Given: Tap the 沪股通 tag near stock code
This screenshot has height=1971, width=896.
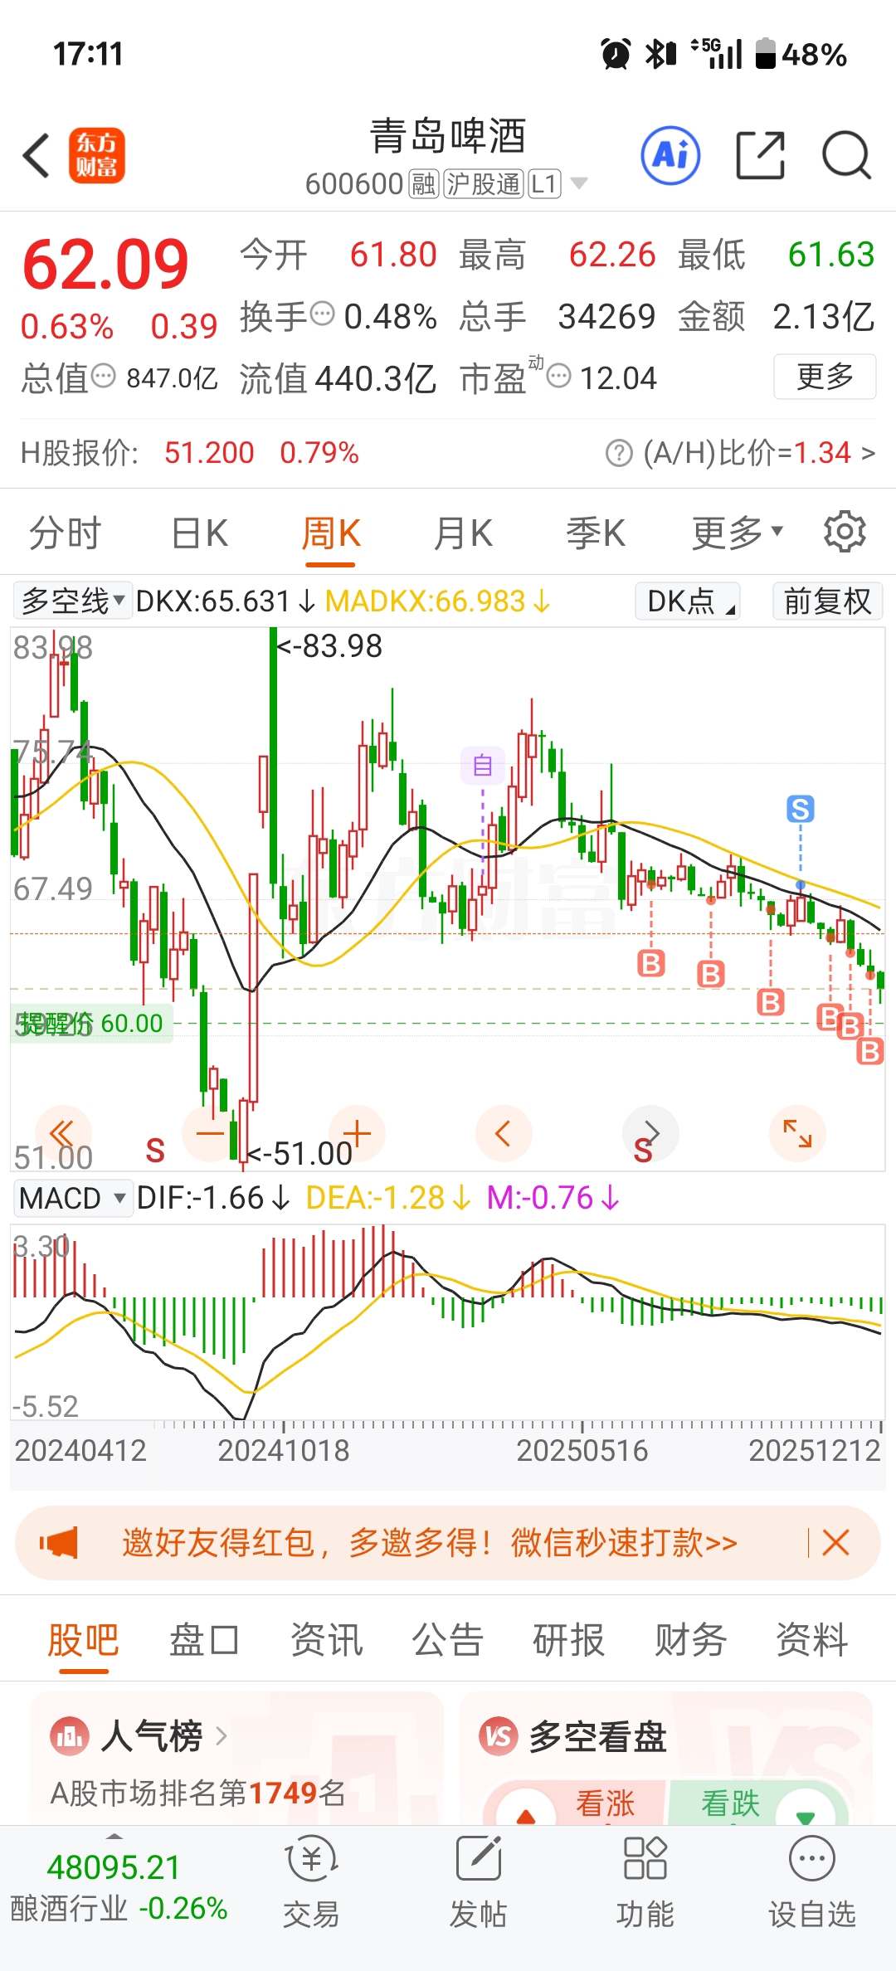Looking at the screenshot, I should coord(483,183).
